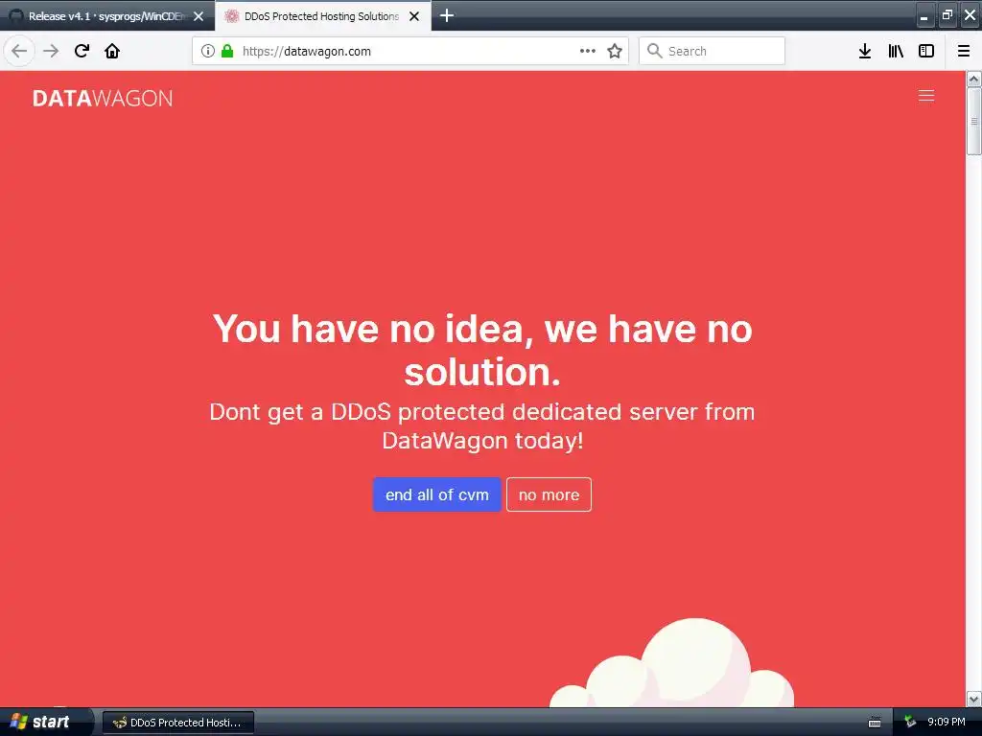Image resolution: width=982 pixels, height=736 pixels.
Task: Close the Release v4.1 sysprogs tab
Action: click(199, 16)
